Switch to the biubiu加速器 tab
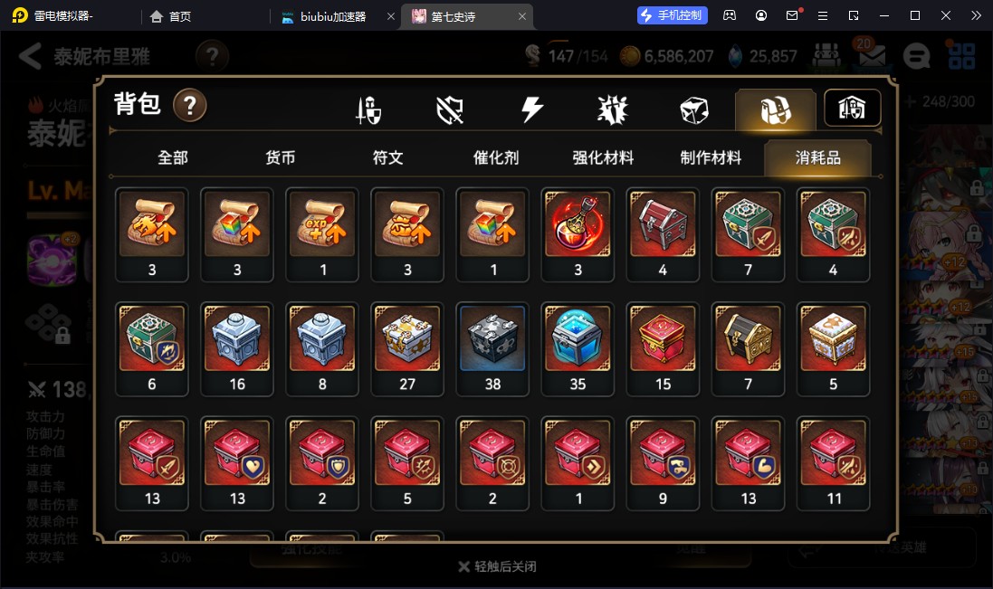Image resolution: width=993 pixels, height=589 pixels. click(333, 16)
